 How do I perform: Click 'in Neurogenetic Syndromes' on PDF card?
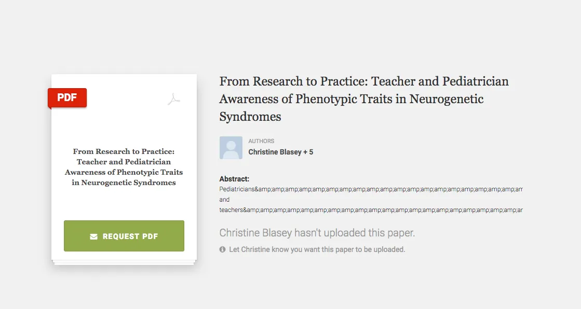124,182
